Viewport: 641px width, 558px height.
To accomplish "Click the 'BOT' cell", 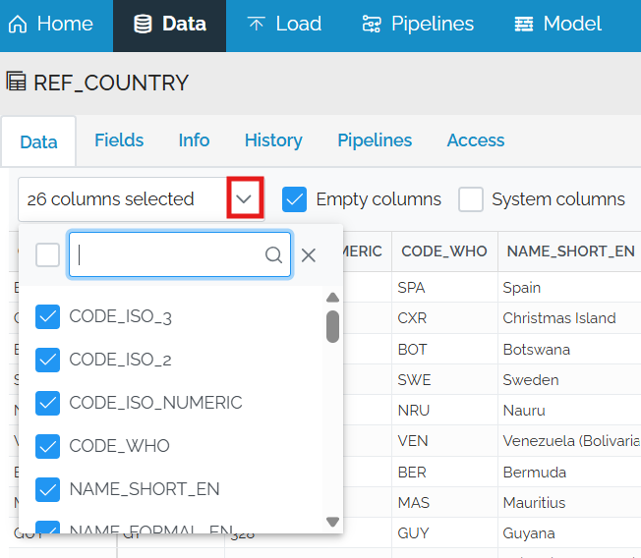I will coord(444,350).
